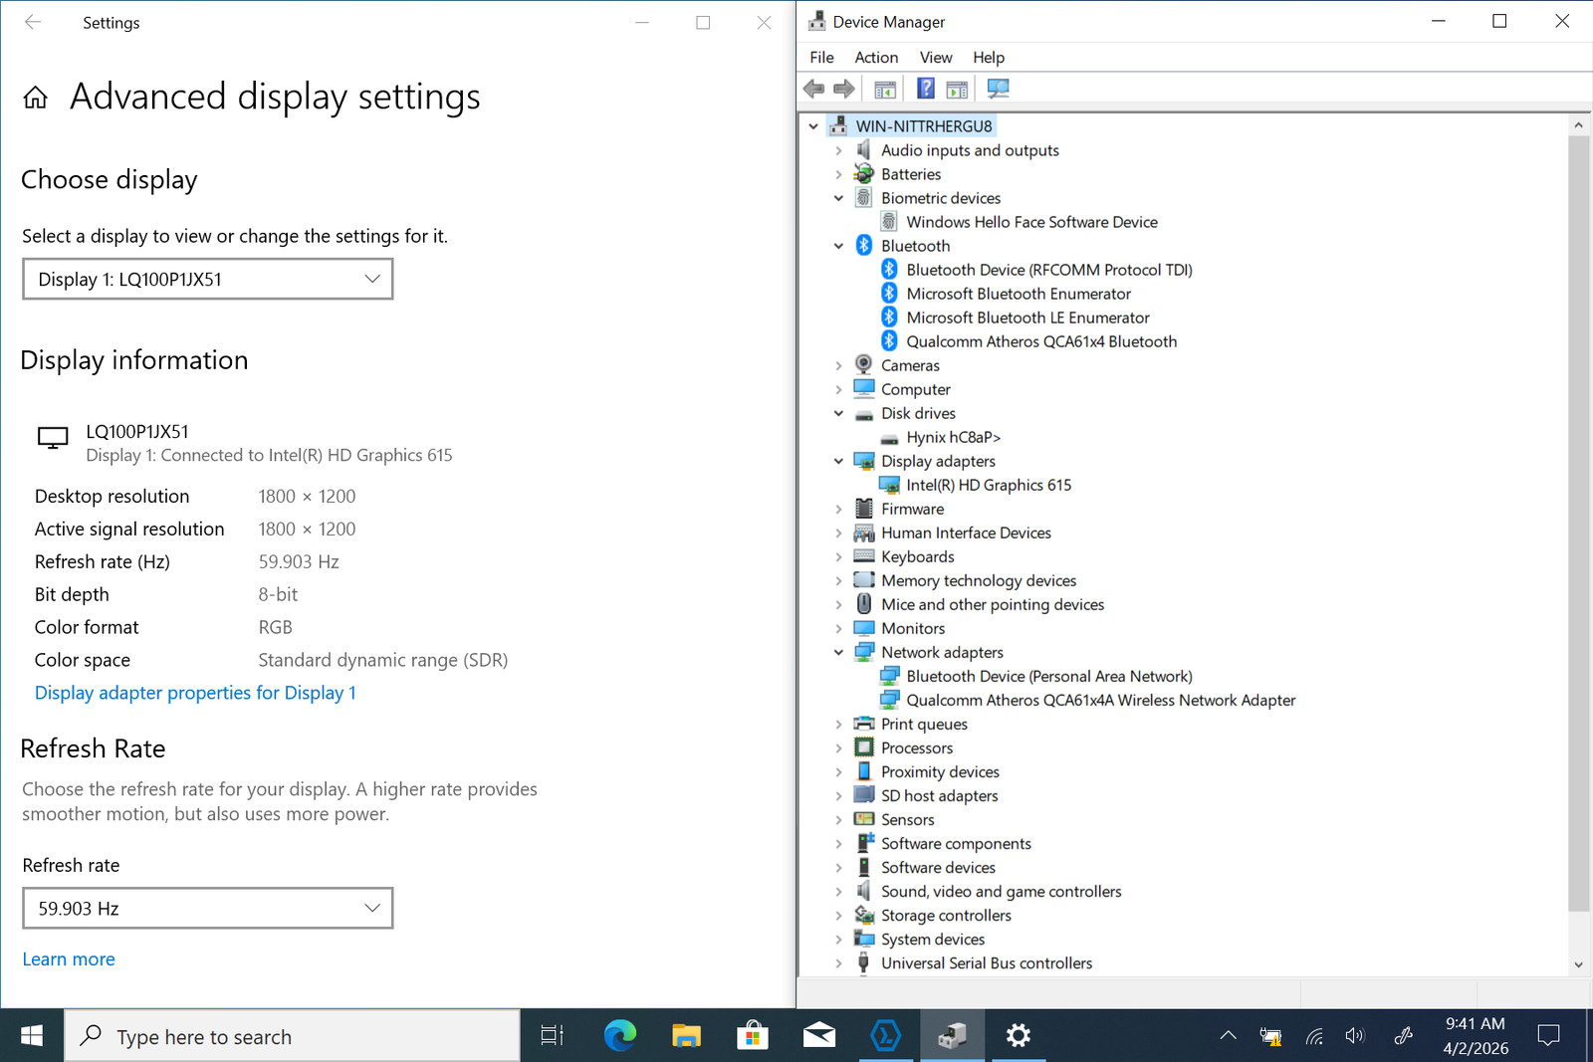This screenshot has width=1593, height=1062.
Task: Open the Action menu
Action: pos(876,58)
